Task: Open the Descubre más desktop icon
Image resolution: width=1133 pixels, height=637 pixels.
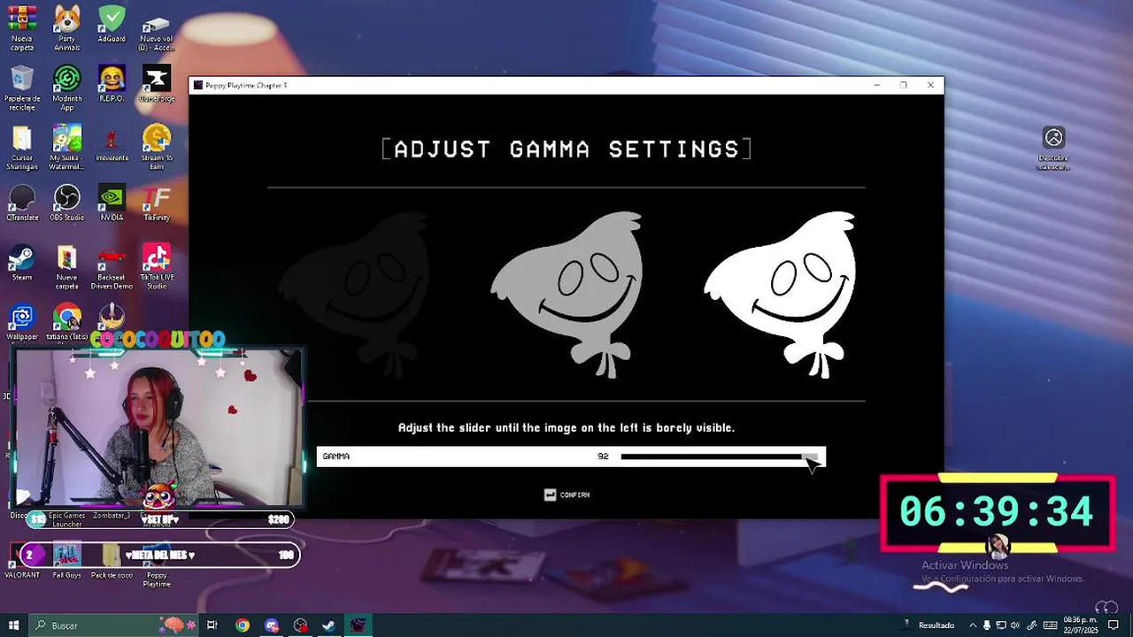Action: tap(1053, 149)
